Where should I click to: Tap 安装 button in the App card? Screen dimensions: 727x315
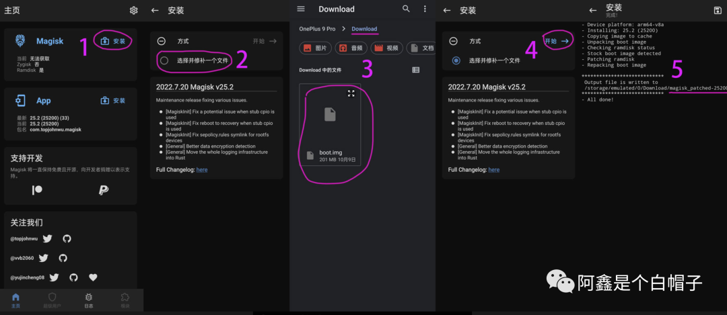(113, 100)
